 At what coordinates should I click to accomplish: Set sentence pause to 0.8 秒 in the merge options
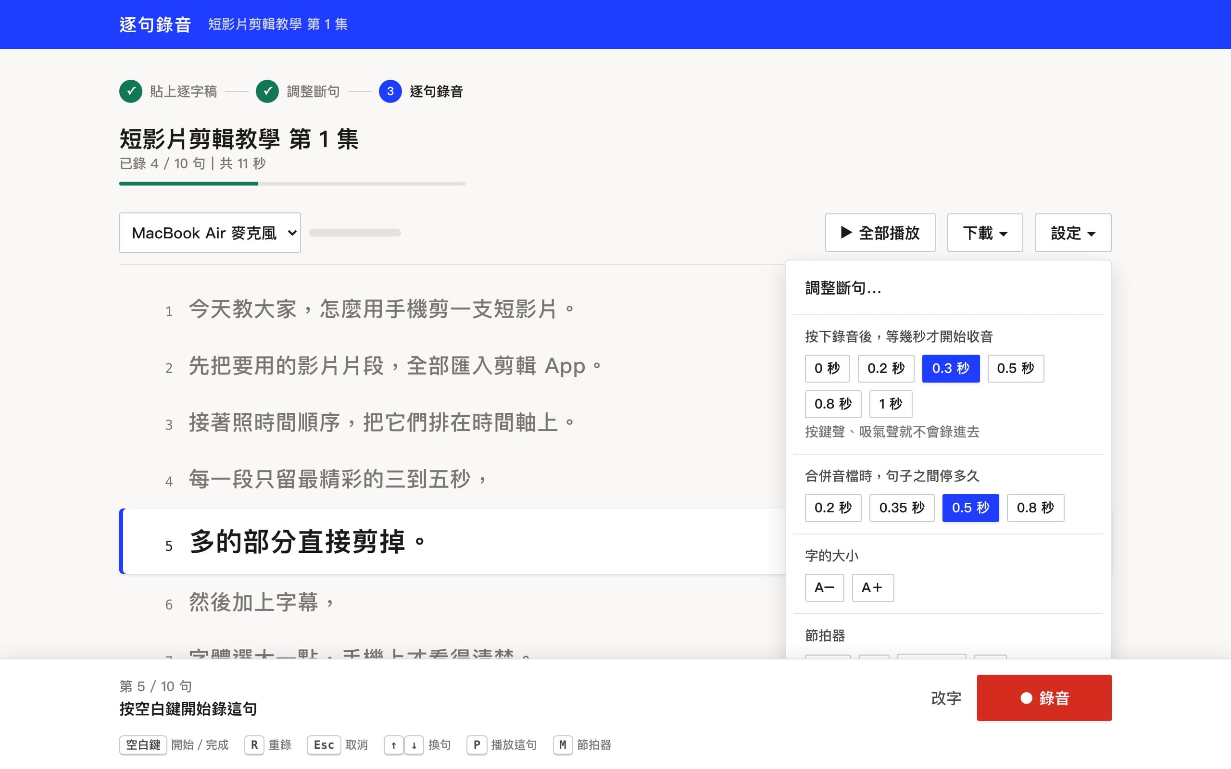1035,508
